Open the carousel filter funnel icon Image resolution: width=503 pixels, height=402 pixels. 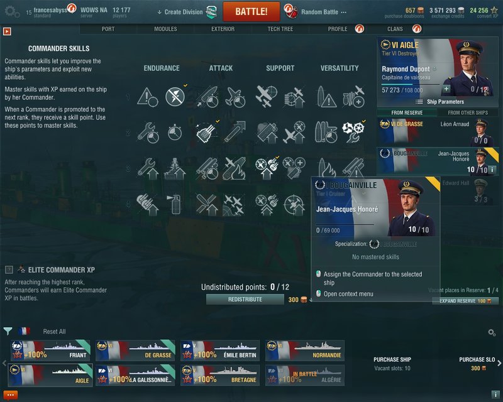8,331
